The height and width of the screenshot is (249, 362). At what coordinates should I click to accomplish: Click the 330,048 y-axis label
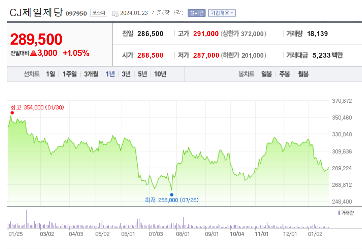[342, 134]
